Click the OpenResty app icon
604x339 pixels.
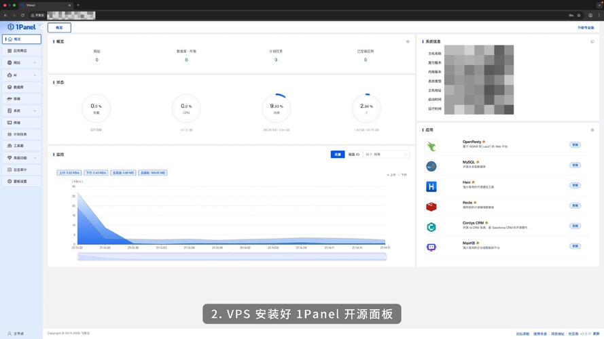coord(431,146)
